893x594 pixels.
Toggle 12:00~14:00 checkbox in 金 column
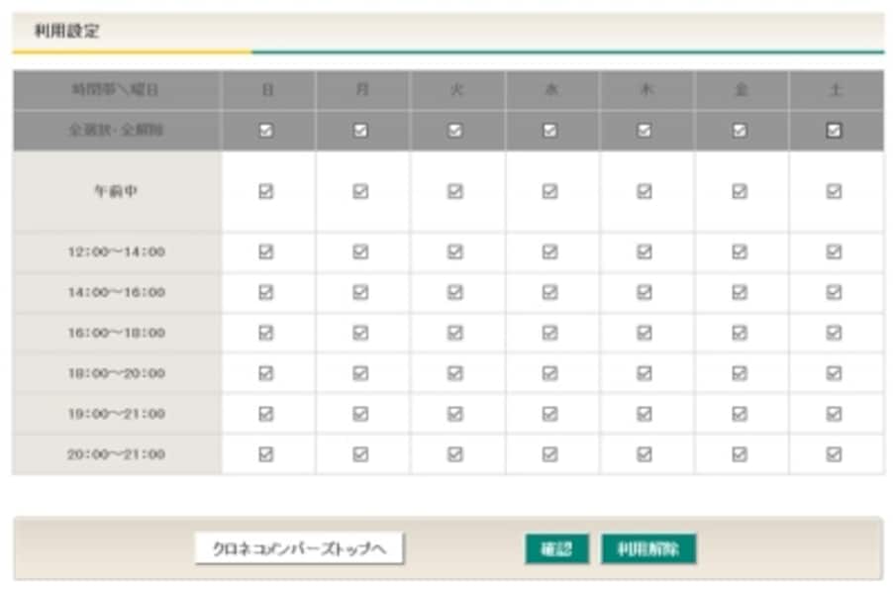click(x=740, y=251)
